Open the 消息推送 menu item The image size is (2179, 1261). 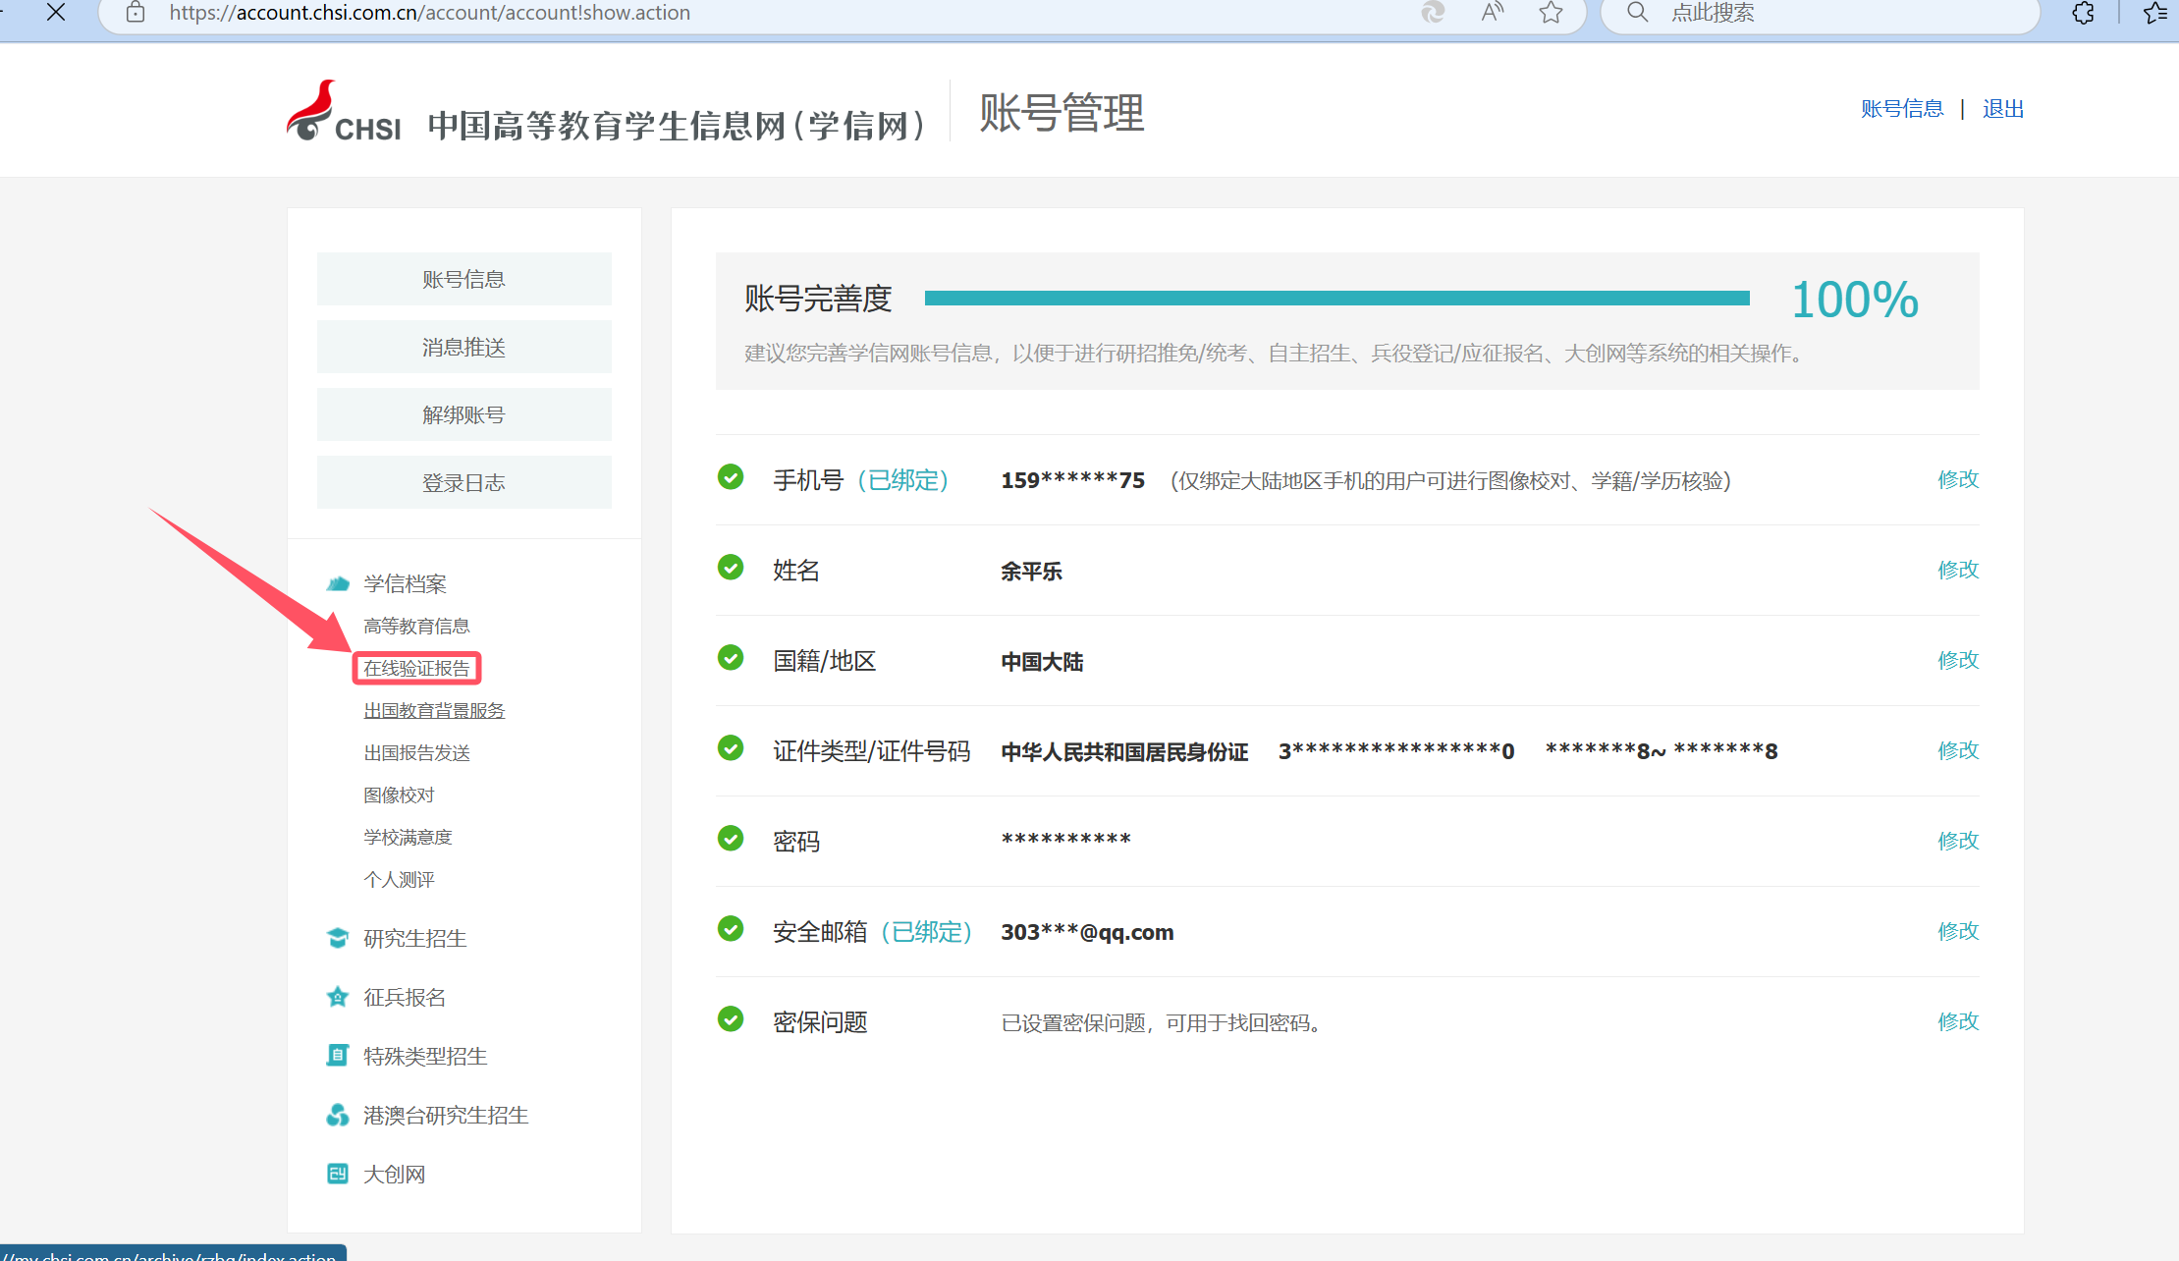463,347
